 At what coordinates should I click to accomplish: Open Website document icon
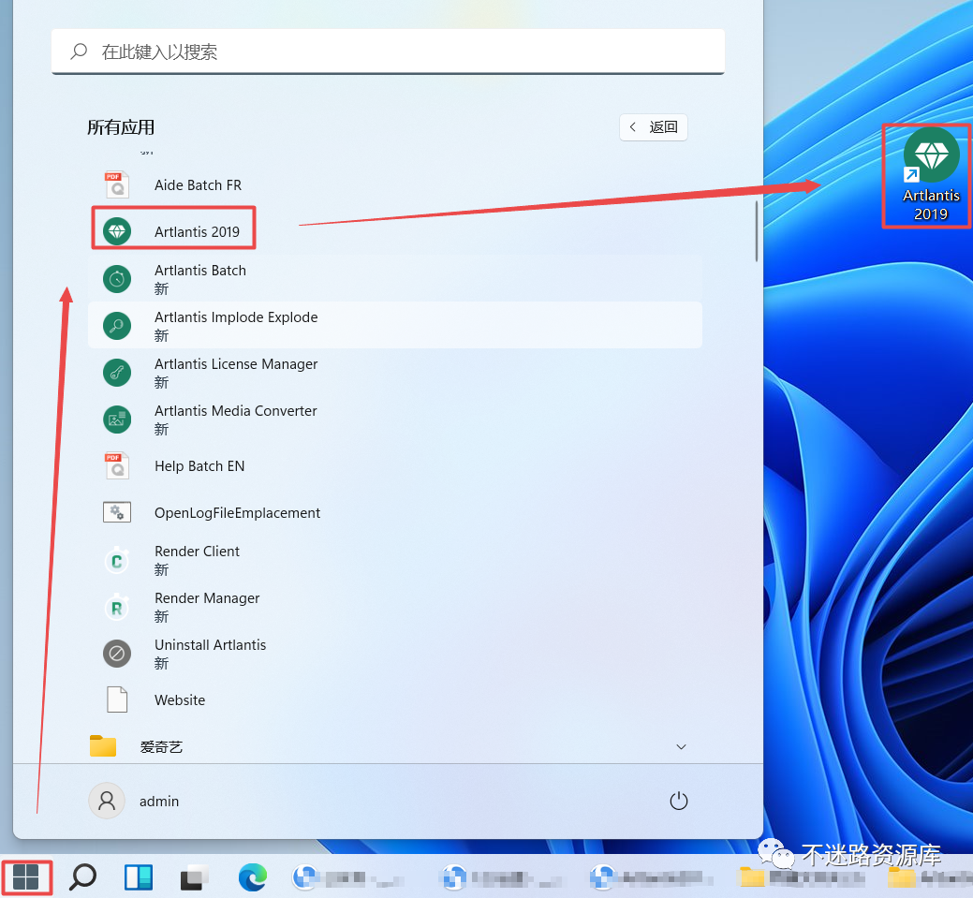pos(117,699)
